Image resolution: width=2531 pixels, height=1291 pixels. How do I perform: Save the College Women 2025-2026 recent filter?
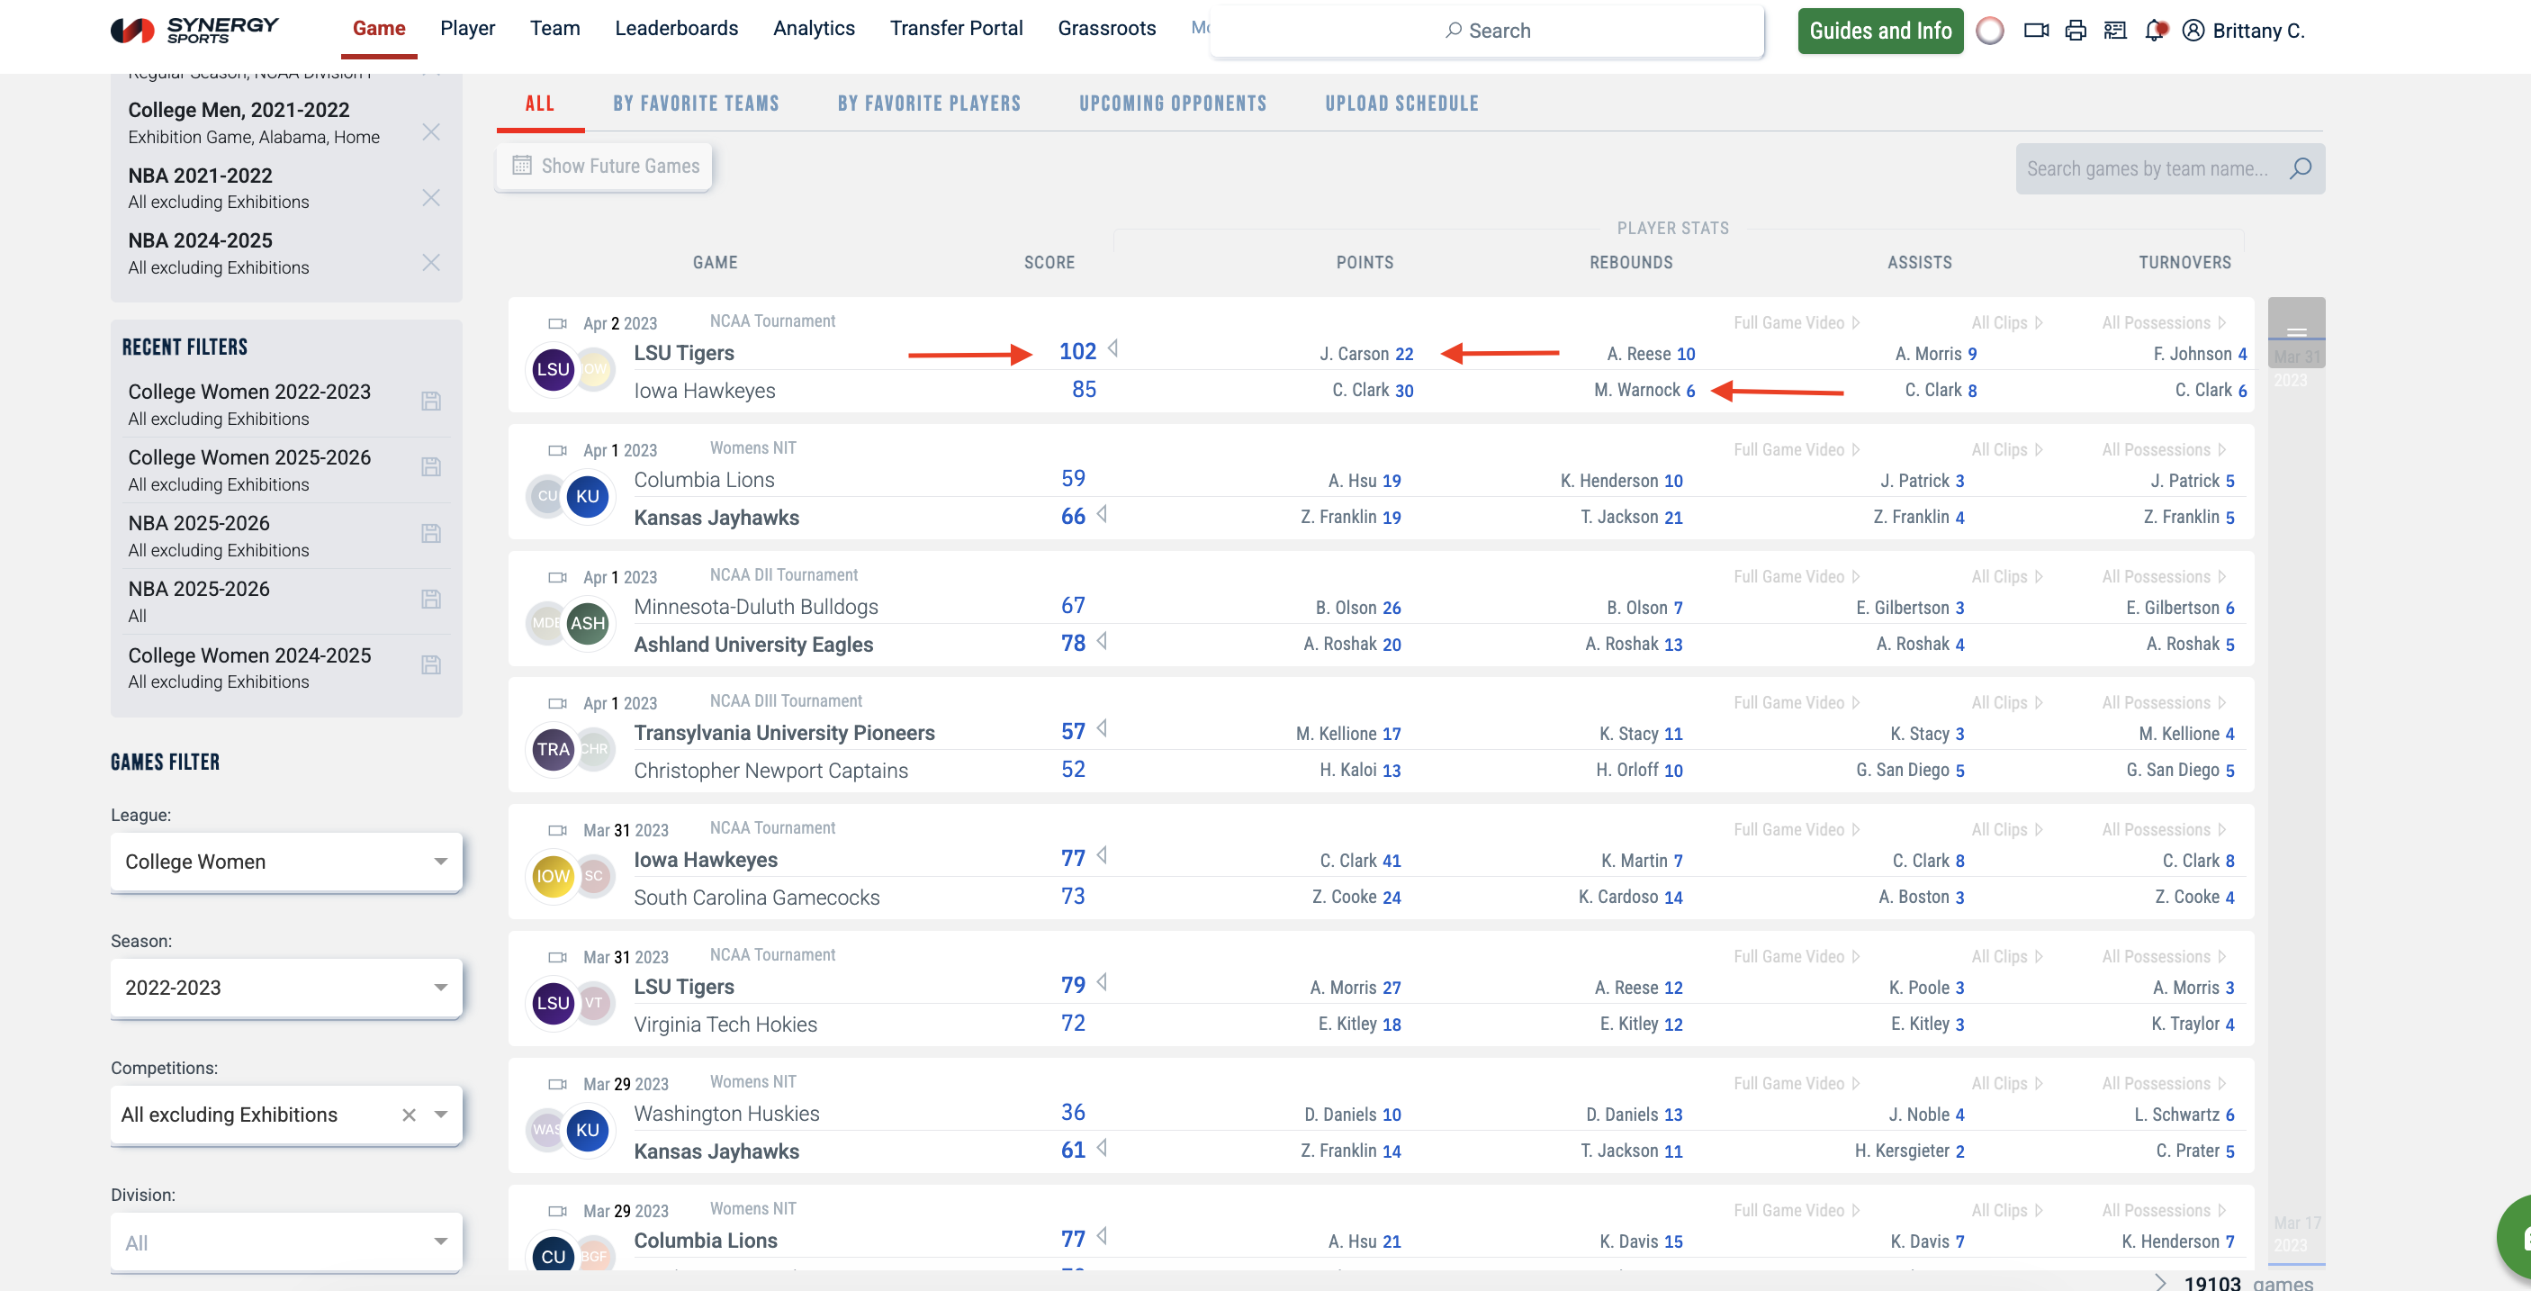[430, 466]
